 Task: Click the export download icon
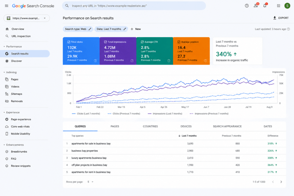pos(275,18)
